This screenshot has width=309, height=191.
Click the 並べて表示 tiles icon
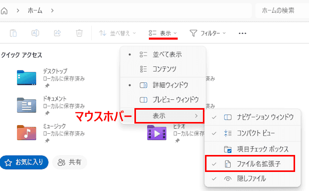click(143, 55)
